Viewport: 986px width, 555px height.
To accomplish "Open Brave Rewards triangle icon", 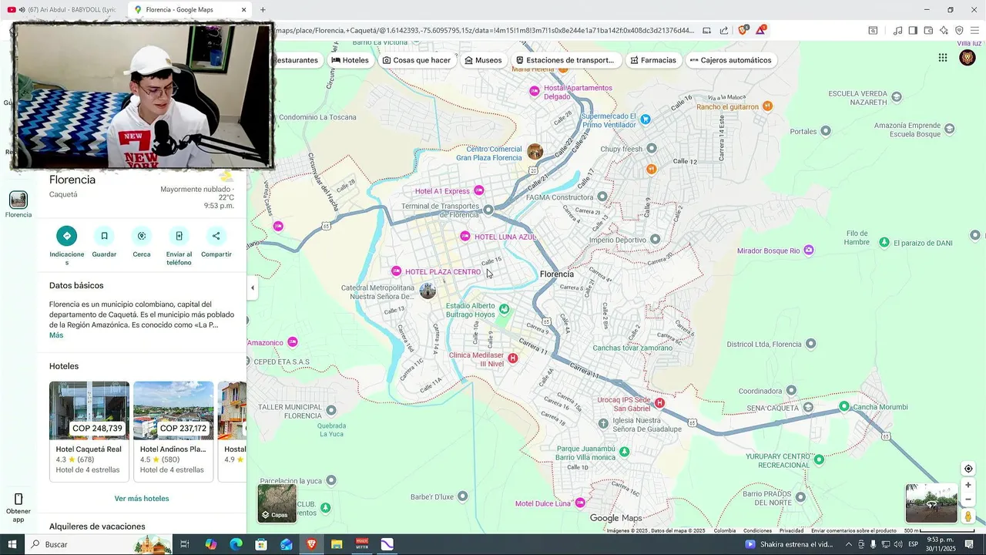I will [760, 30].
